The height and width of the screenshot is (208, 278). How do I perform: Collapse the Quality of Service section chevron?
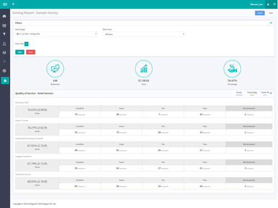click(271, 93)
